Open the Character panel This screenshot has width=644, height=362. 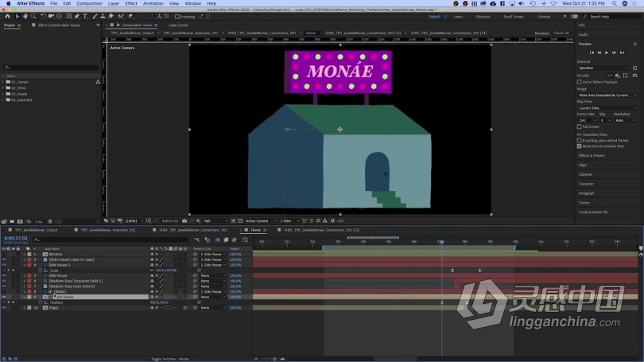tap(586, 184)
